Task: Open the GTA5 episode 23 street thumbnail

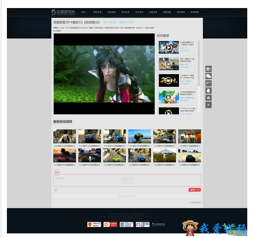Action: [x=90, y=155]
